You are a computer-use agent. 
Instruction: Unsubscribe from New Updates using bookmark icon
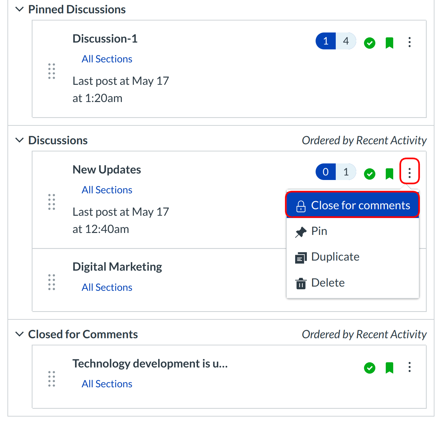pyautogui.click(x=389, y=174)
